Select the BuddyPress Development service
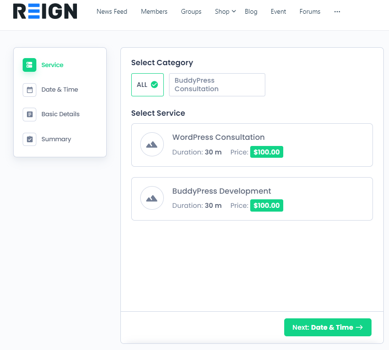The width and height of the screenshot is (389, 350). pyautogui.click(x=252, y=199)
